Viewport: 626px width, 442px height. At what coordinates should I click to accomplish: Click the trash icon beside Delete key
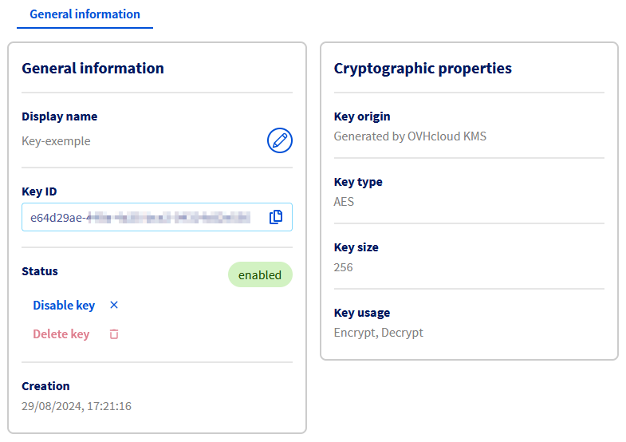113,334
